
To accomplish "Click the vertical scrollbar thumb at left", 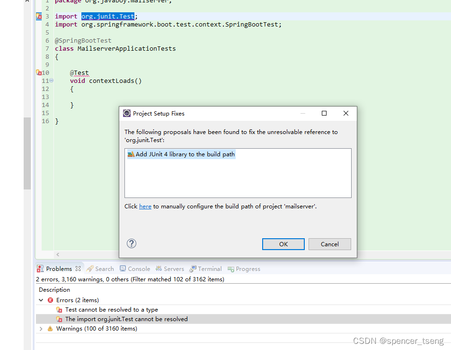I will coord(27,153).
